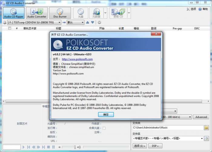Click the eject tray icon
The height and width of the screenshot is (152, 212).
click(x=88, y=22)
